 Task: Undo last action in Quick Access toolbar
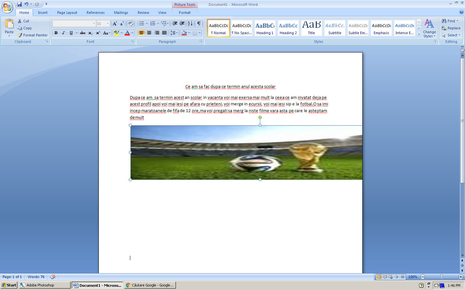pos(26,4)
